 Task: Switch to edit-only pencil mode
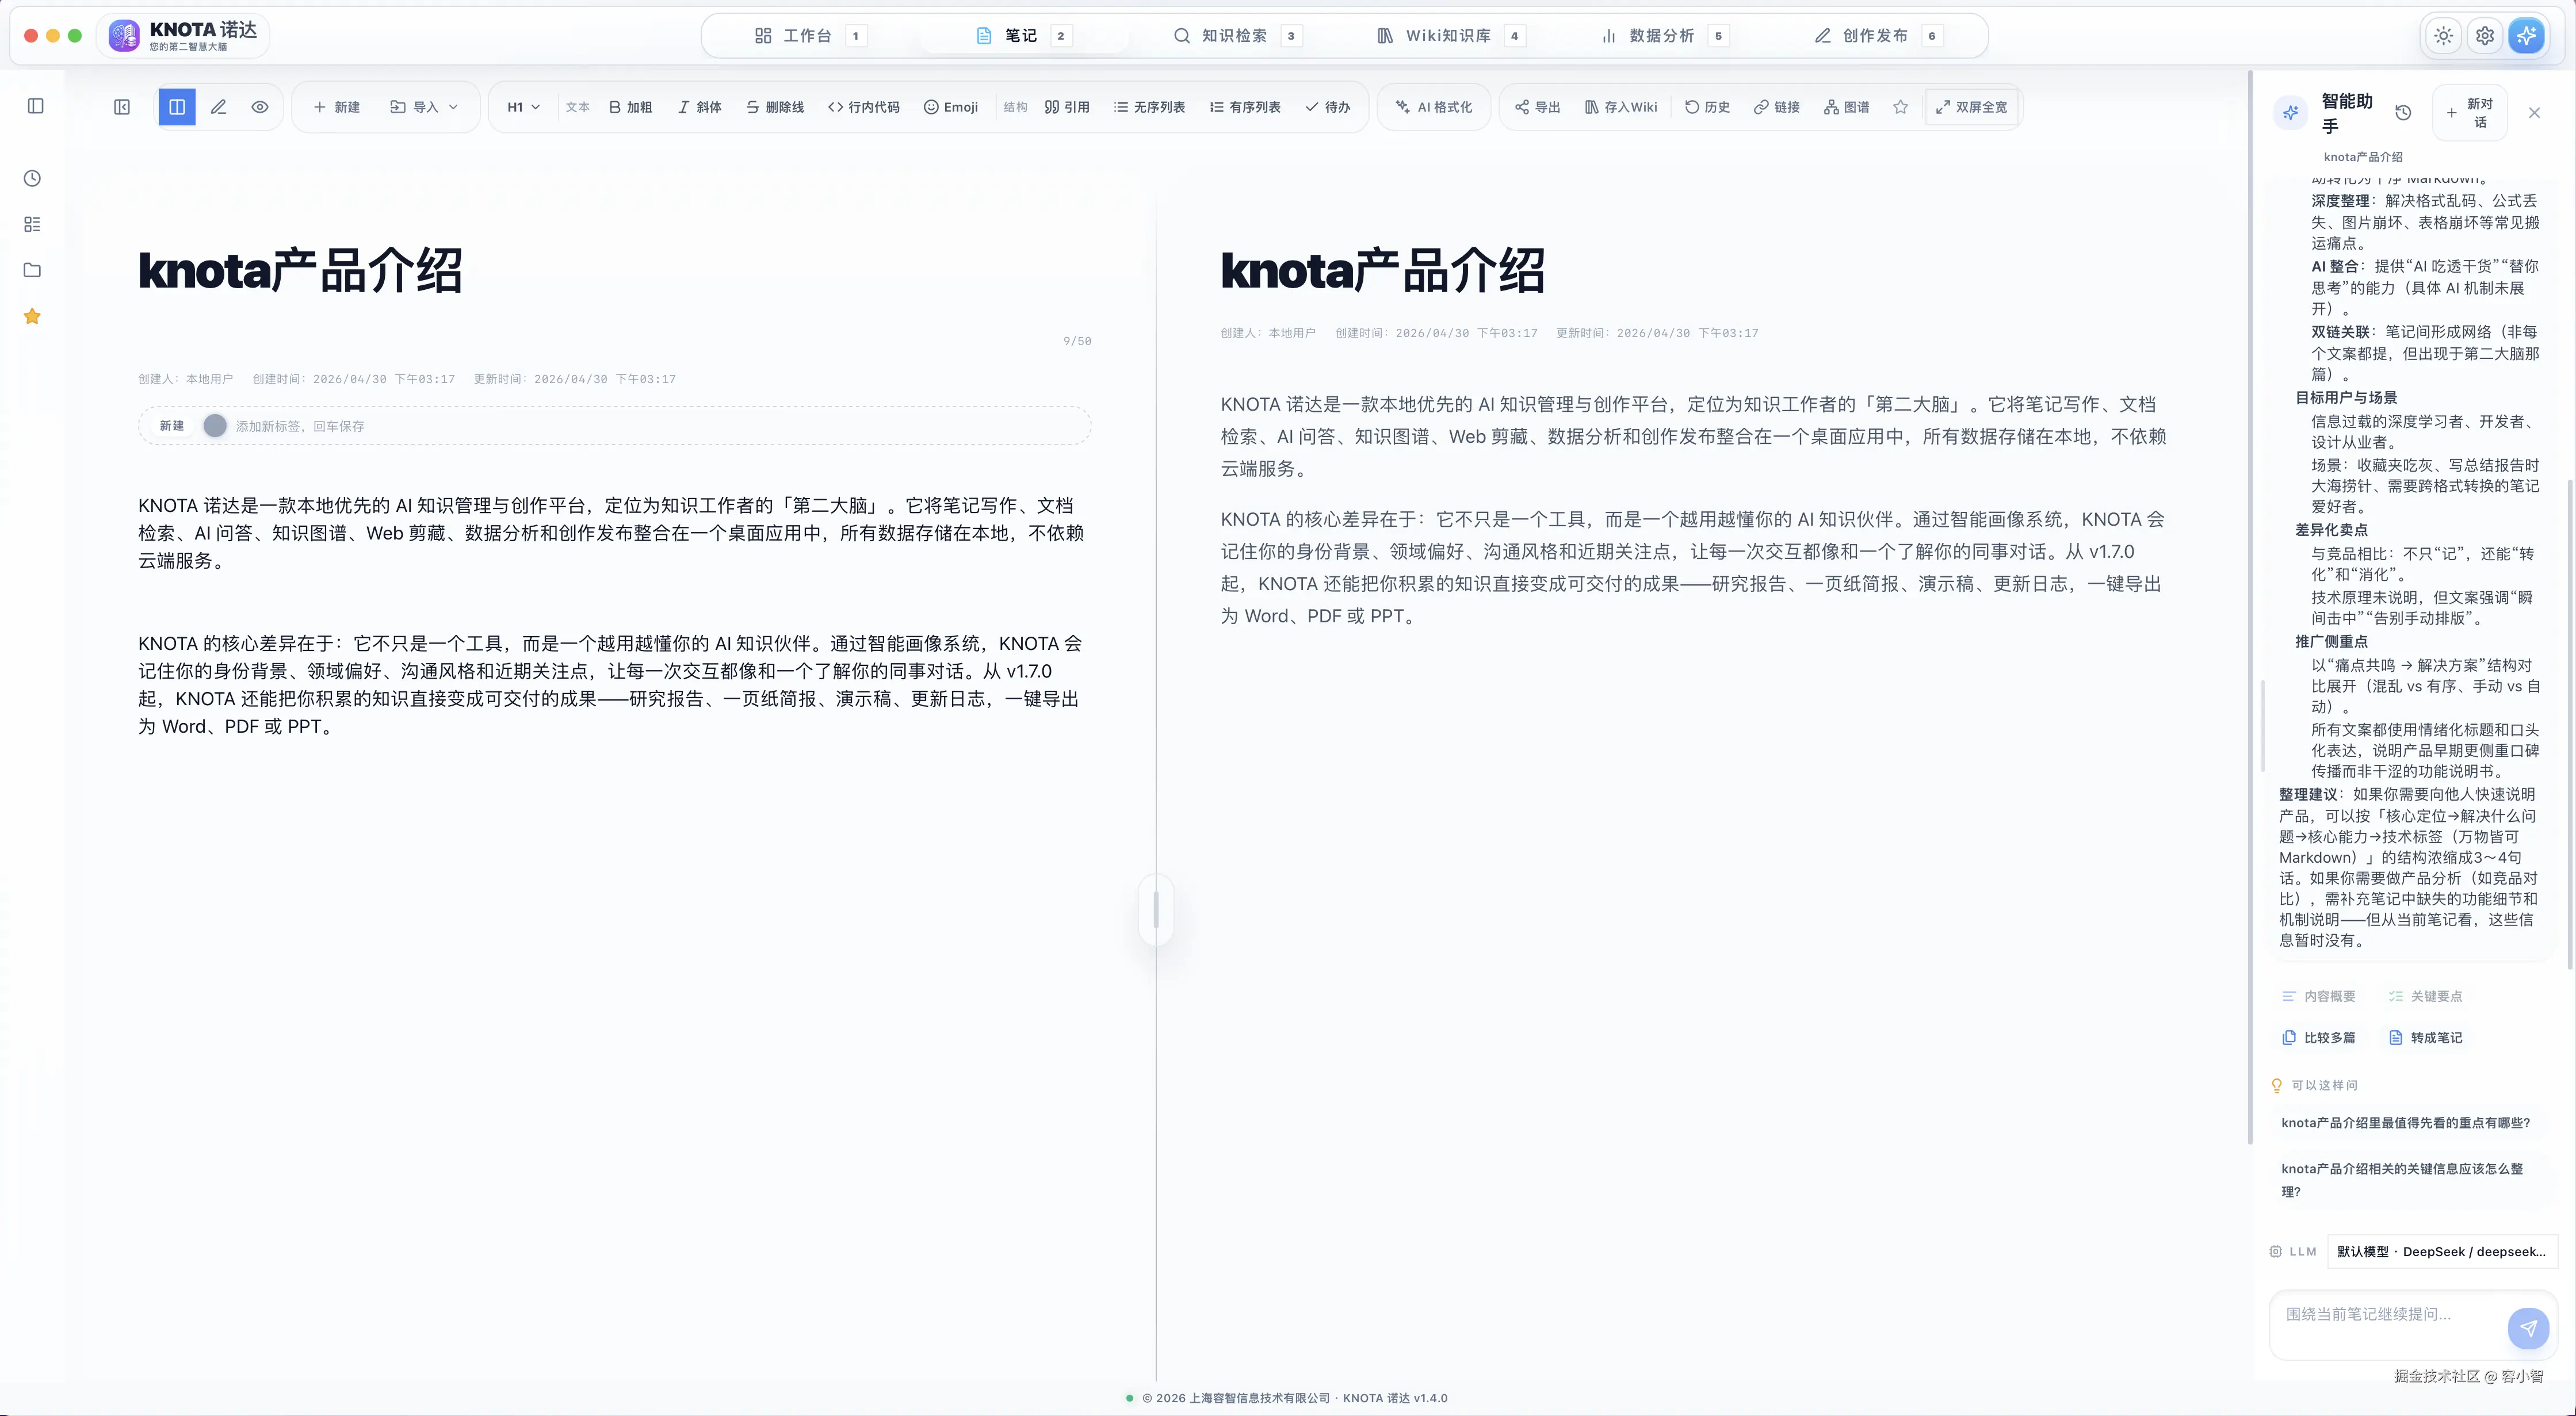(x=218, y=107)
